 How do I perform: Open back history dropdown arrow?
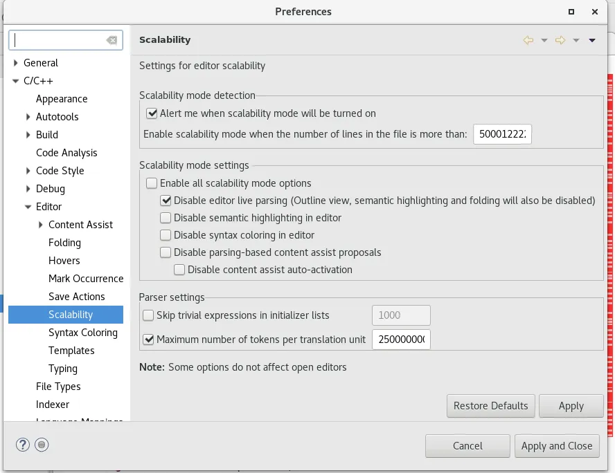(544, 40)
